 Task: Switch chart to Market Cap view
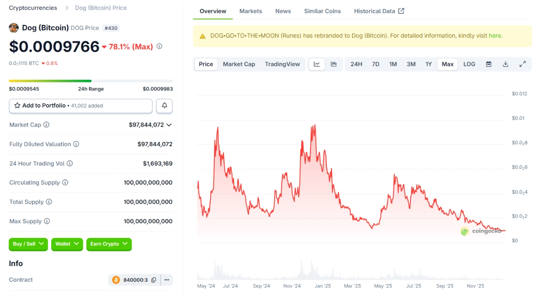pyautogui.click(x=239, y=64)
